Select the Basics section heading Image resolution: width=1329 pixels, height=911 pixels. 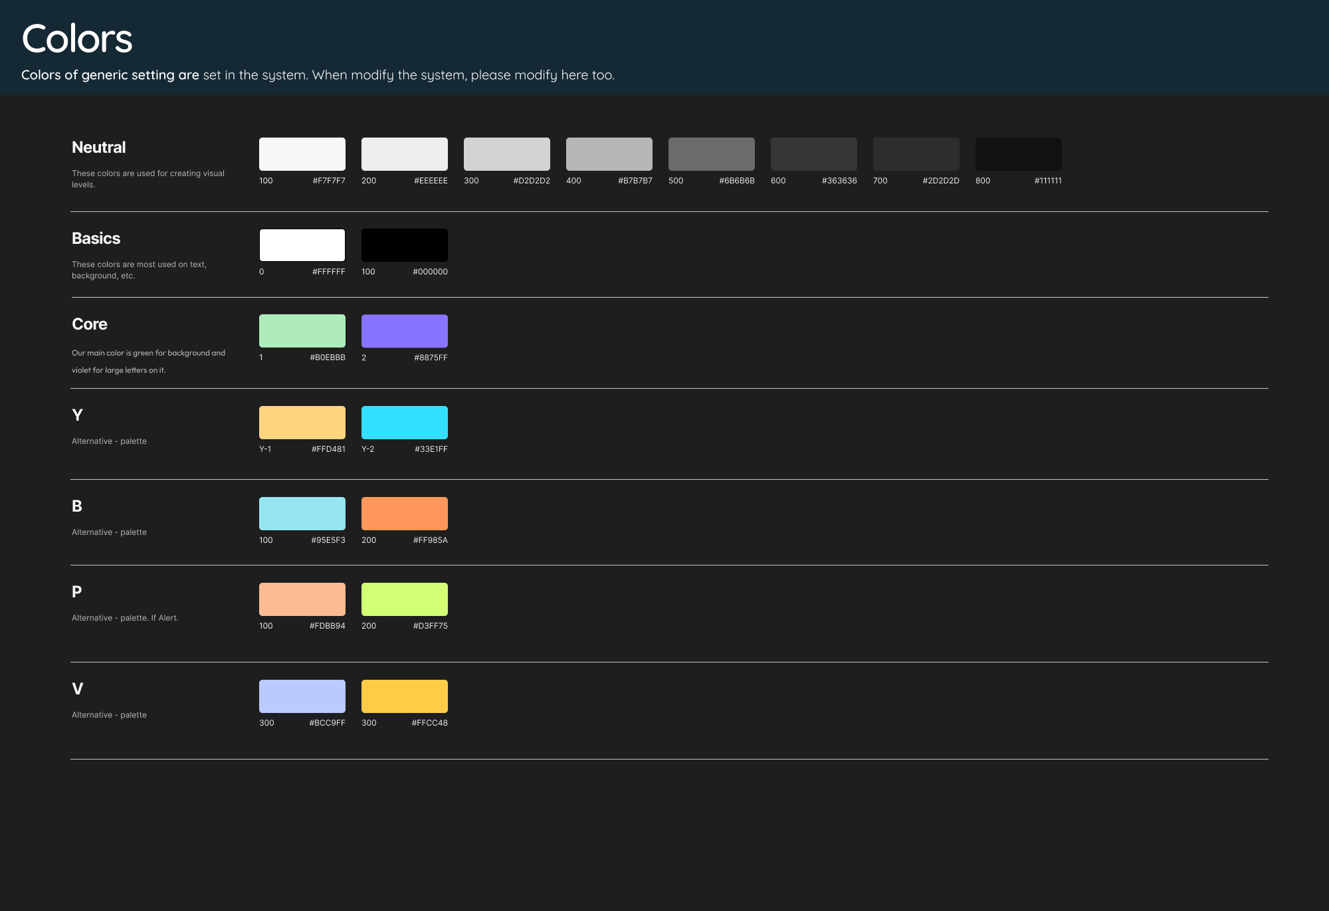click(x=96, y=239)
